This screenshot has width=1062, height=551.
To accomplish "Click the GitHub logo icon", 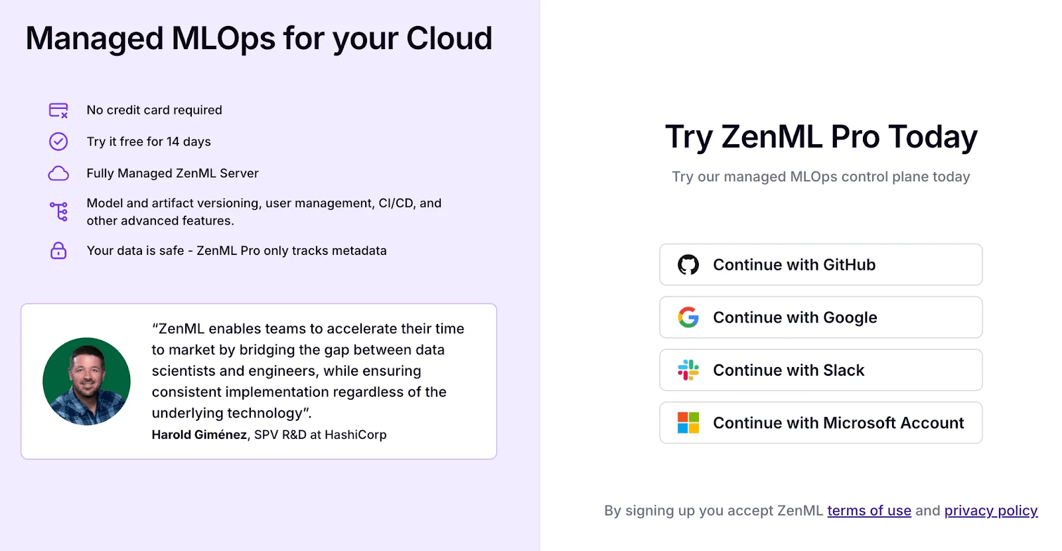I will (688, 265).
